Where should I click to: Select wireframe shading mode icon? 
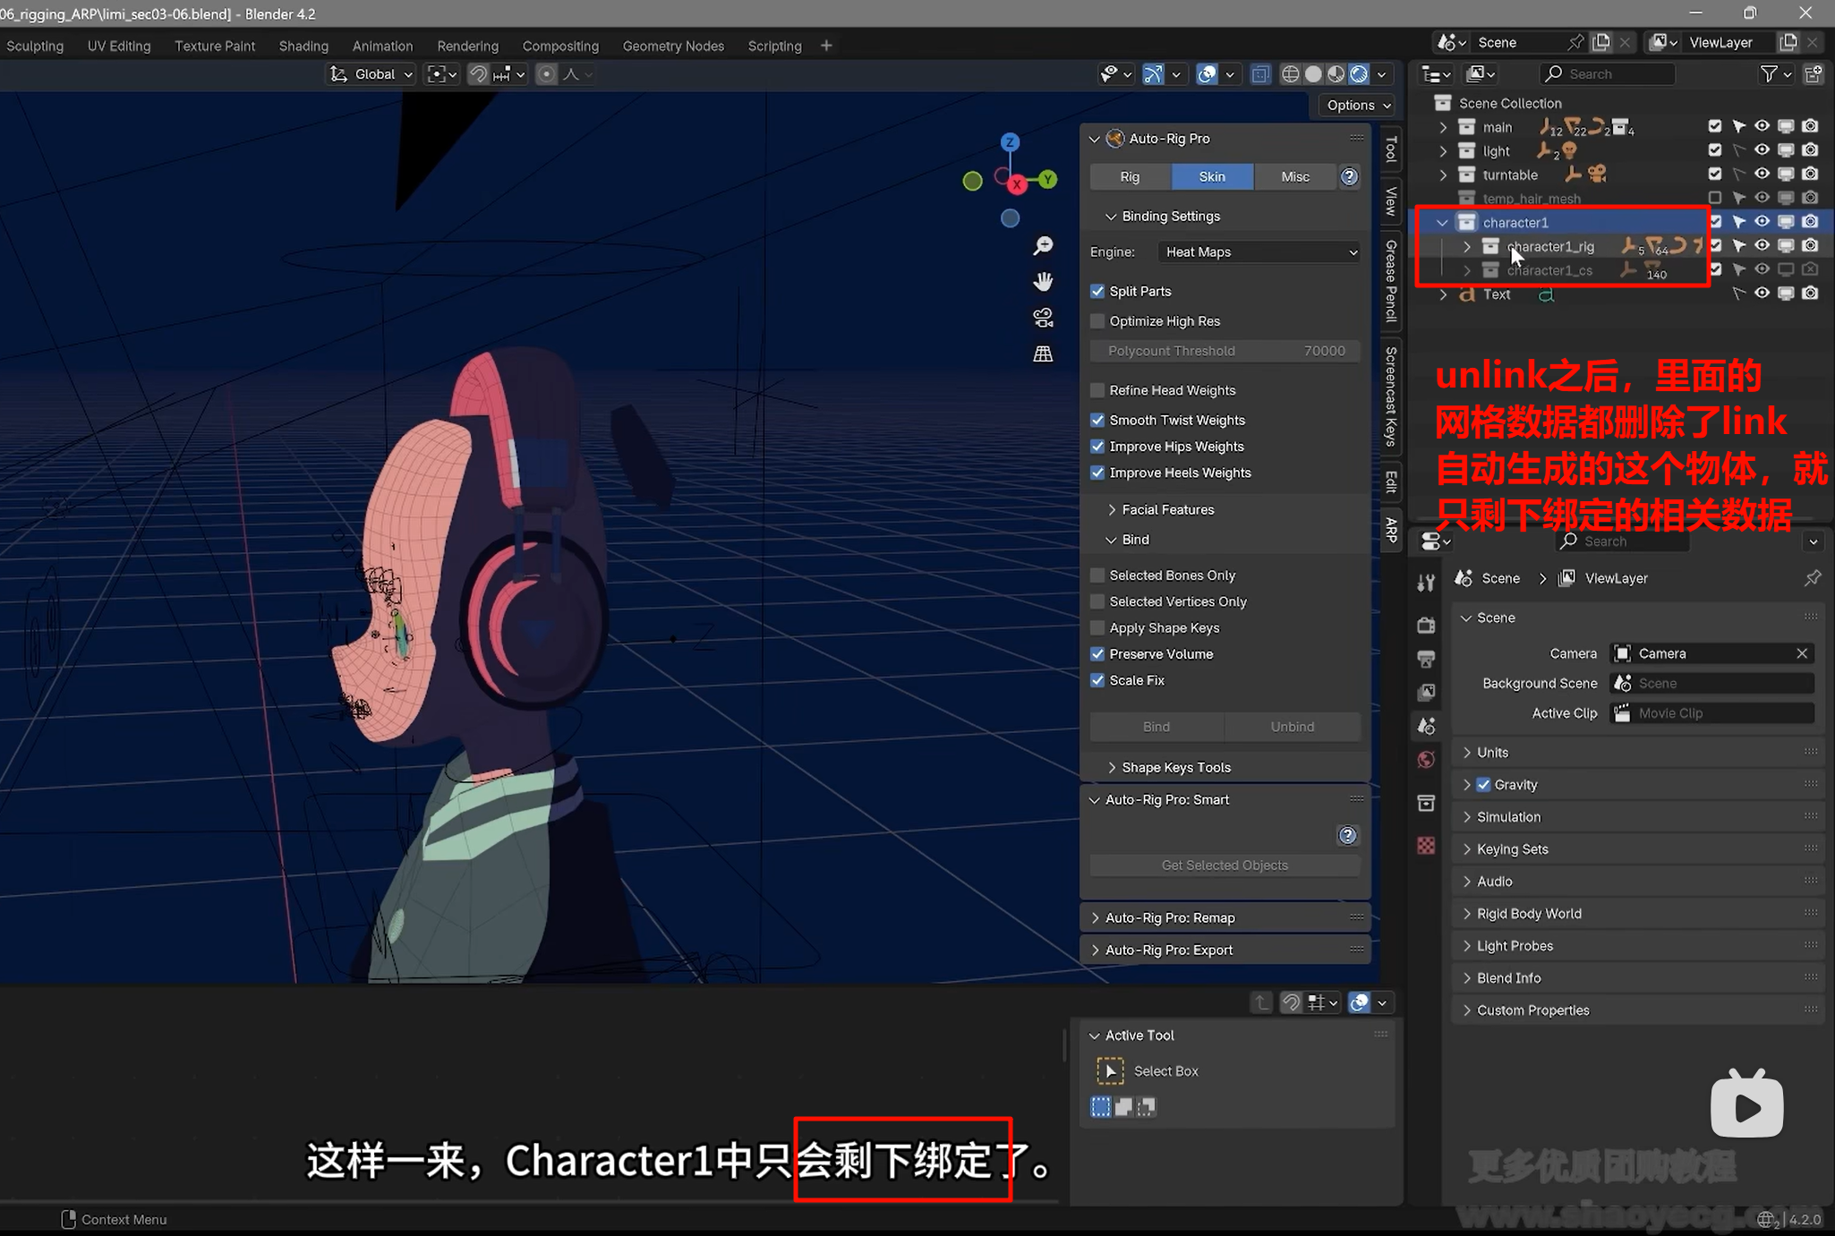1290,74
